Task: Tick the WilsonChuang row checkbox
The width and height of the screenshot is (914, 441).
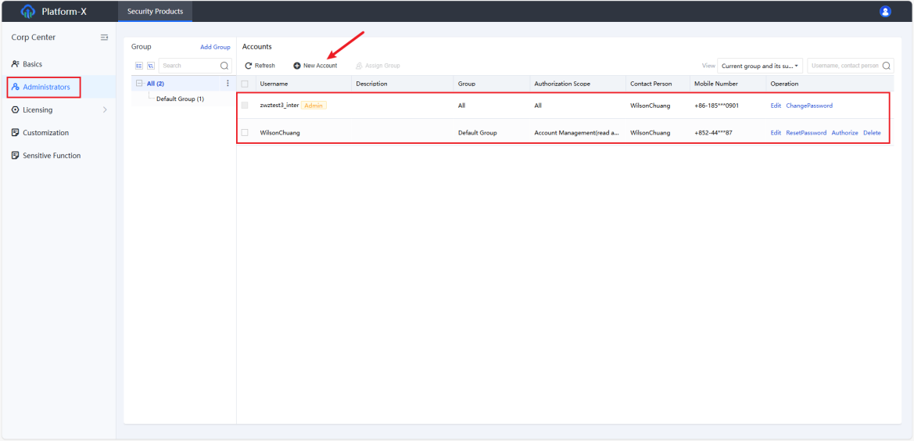Action: pyautogui.click(x=245, y=133)
